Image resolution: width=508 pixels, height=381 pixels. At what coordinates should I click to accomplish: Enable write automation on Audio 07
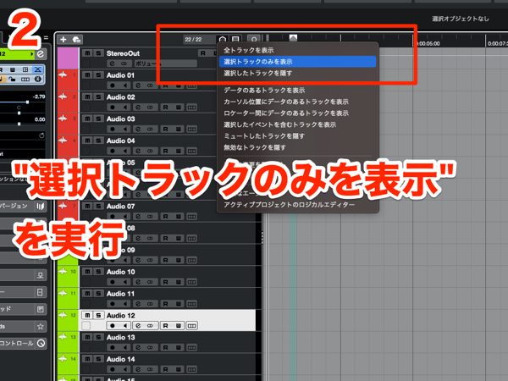[x=178, y=217]
